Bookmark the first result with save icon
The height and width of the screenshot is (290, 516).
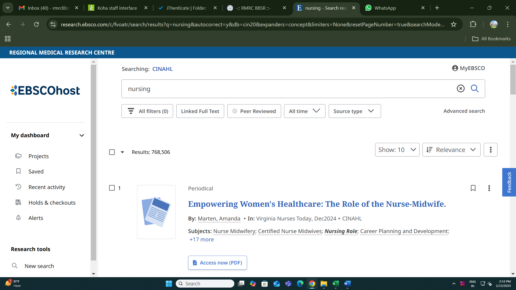pos(473,188)
